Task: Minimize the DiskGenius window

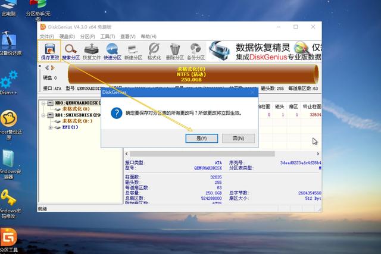Action: point(279,27)
